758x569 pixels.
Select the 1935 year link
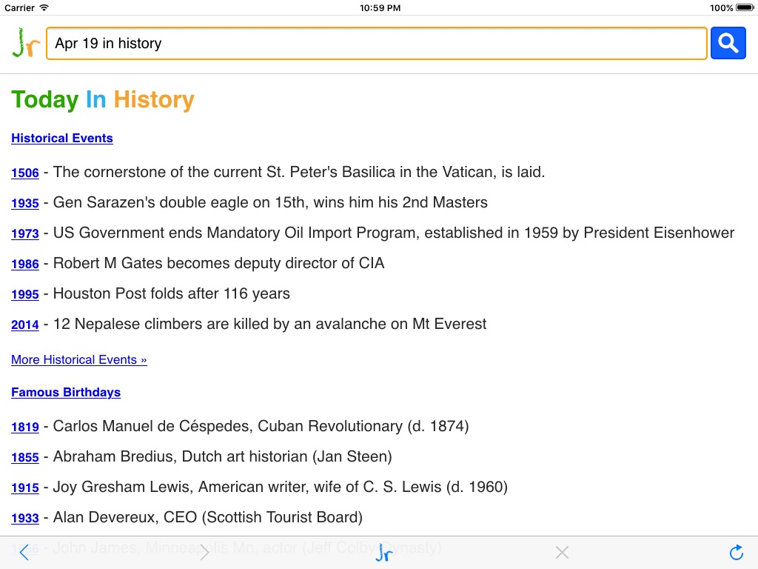[25, 203]
